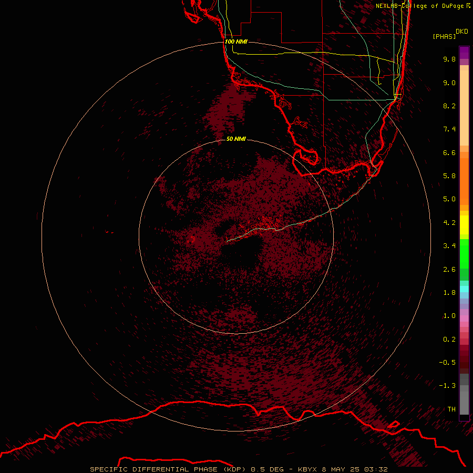Viewport: 473px width, 473px height.
Task: Click the 5.8 value on the color scale
Action: pos(449,176)
